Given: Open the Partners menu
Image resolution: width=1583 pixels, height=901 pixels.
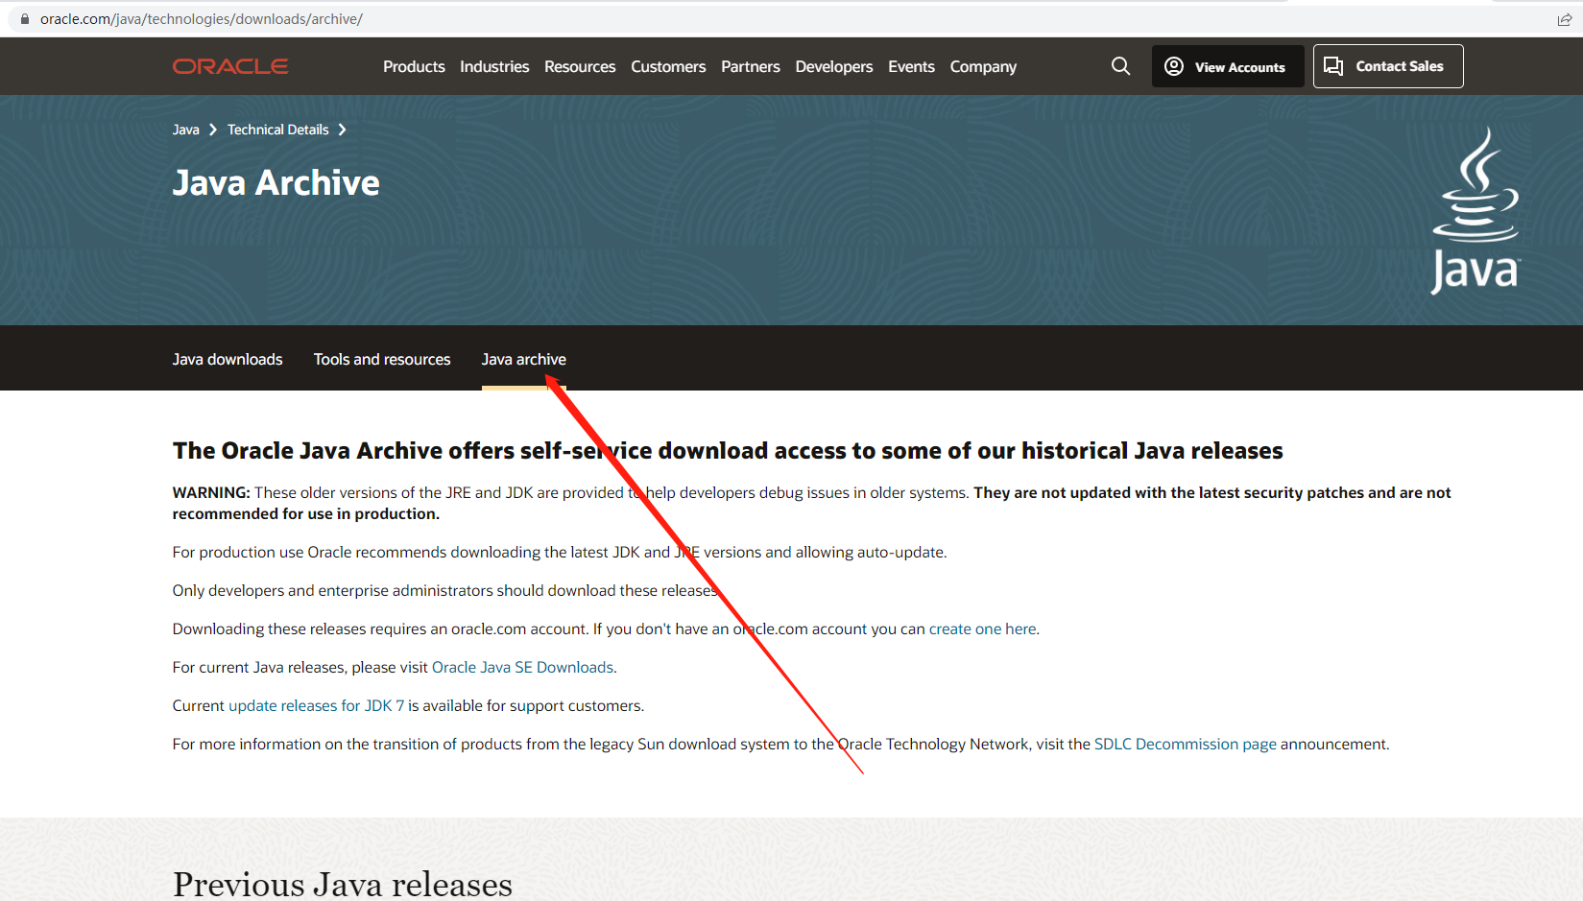Looking at the screenshot, I should [751, 66].
